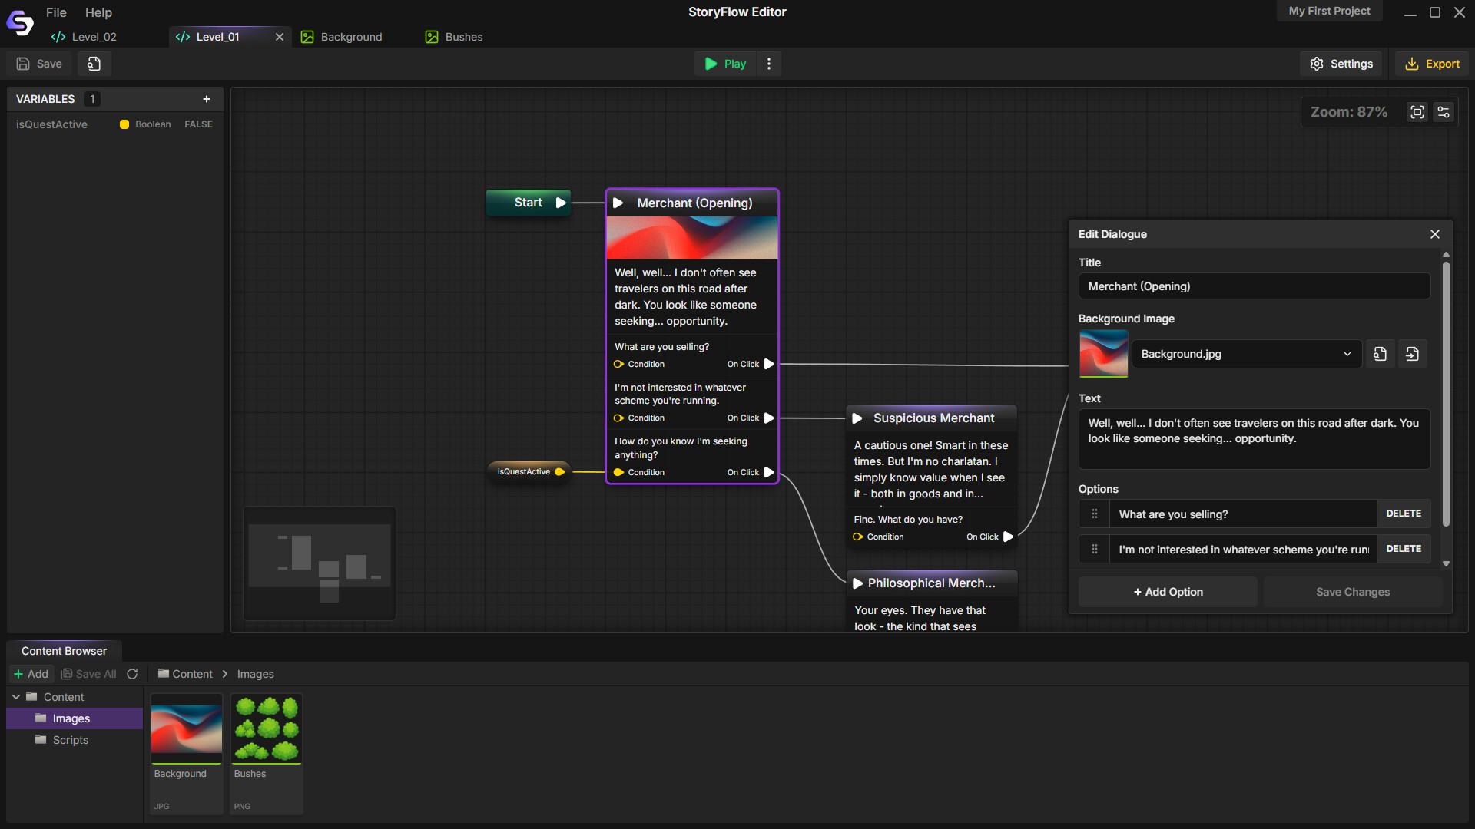Viewport: 1475px width, 829px height.
Task: Click the Add Option button
Action: pos(1168,592)
